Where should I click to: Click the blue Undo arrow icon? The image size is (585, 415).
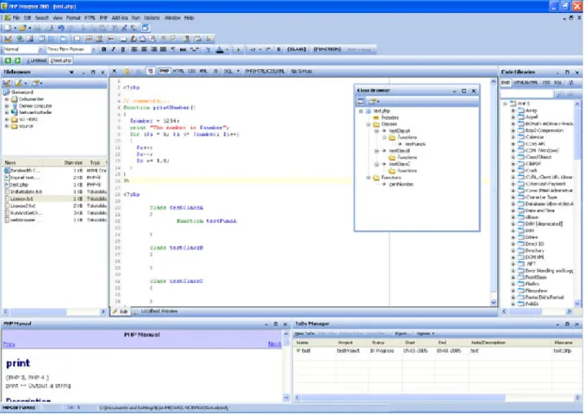click(61, 28)
